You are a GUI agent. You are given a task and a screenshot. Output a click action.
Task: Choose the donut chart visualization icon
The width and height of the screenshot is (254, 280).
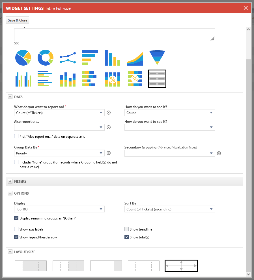[x=46, y=57]
